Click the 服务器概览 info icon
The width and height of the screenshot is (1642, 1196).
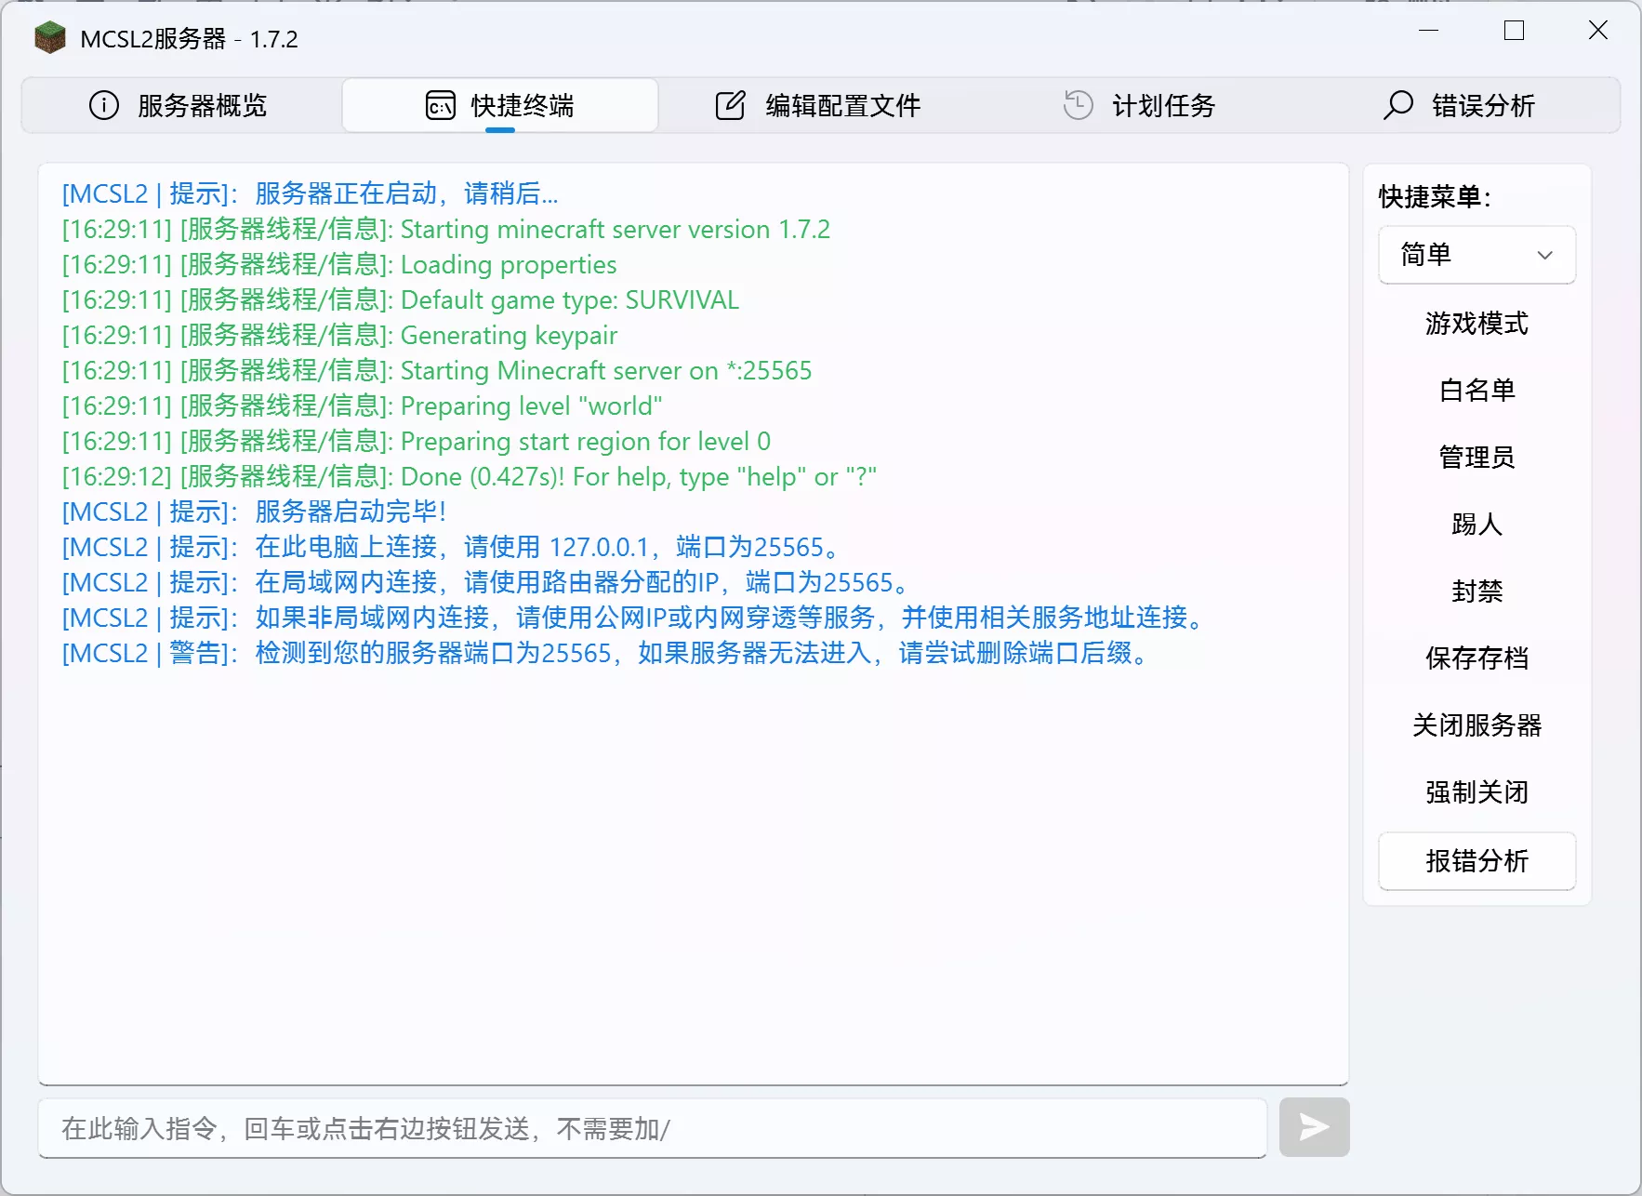click(103, 105)
